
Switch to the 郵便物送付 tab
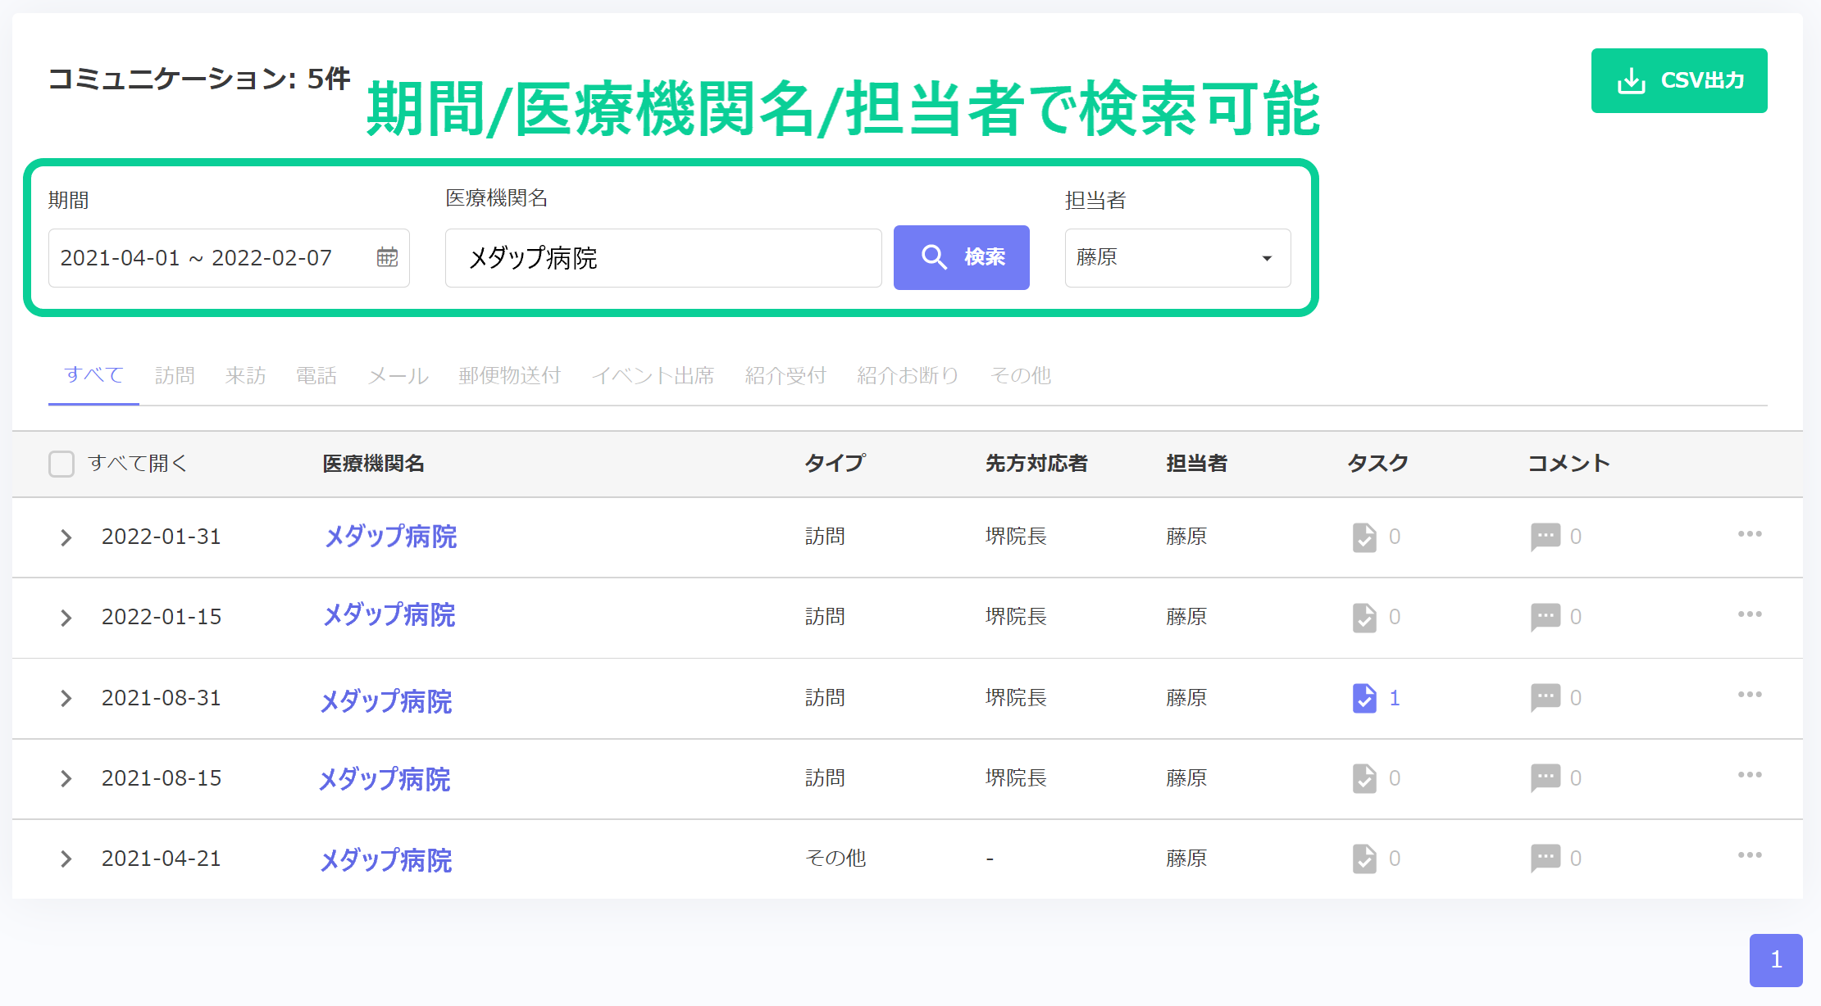coord(509,375)
